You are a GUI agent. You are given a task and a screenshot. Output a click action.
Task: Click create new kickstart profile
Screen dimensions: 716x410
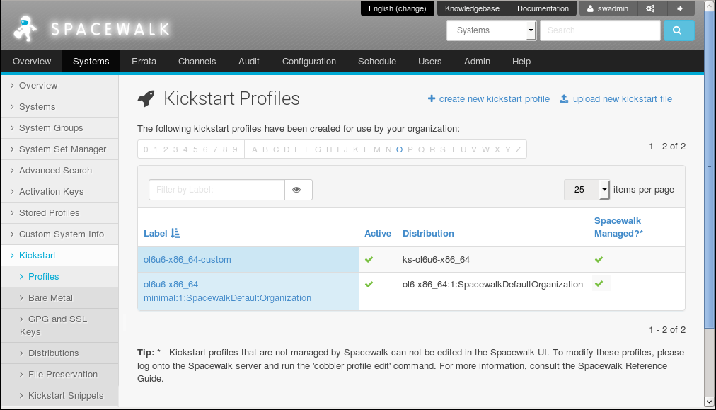point(495,98)
